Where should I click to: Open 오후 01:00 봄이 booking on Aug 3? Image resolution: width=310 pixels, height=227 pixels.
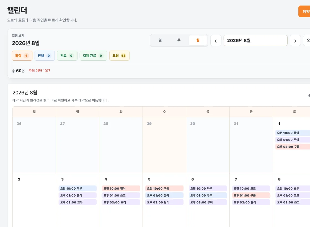click(77, 195)
